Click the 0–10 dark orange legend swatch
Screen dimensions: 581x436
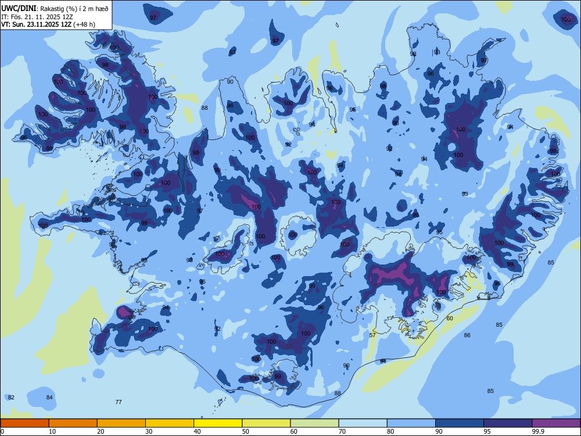pyautogui.click(x=24, y=423)
